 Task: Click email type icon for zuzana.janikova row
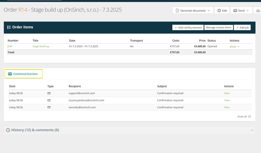pyautogui.click(x=49, y=100)
